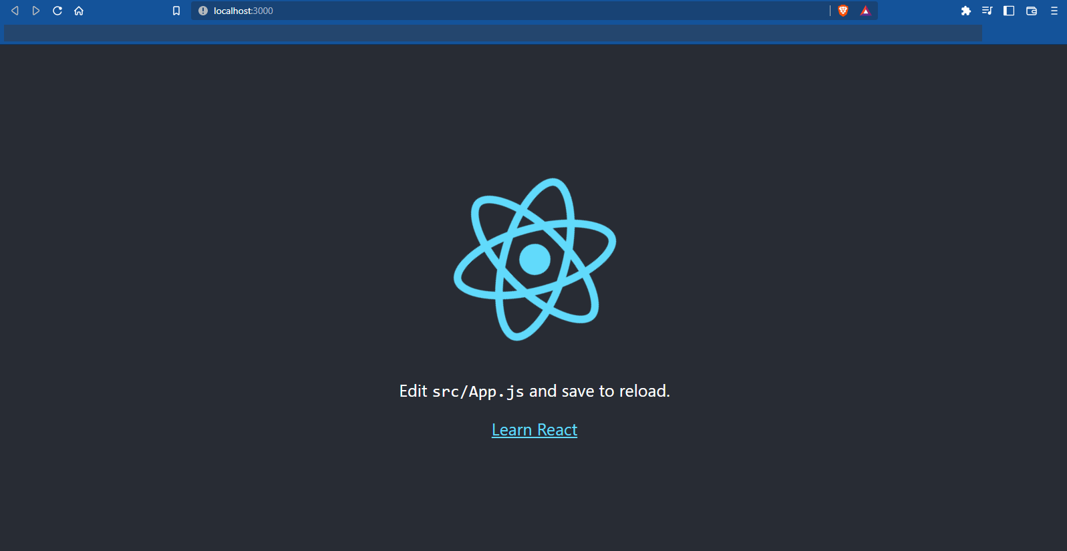The width and height of the screenshot is (1067, 551).
Task: Open the browser hamburger menu
Action: [x=1054, y=11]
